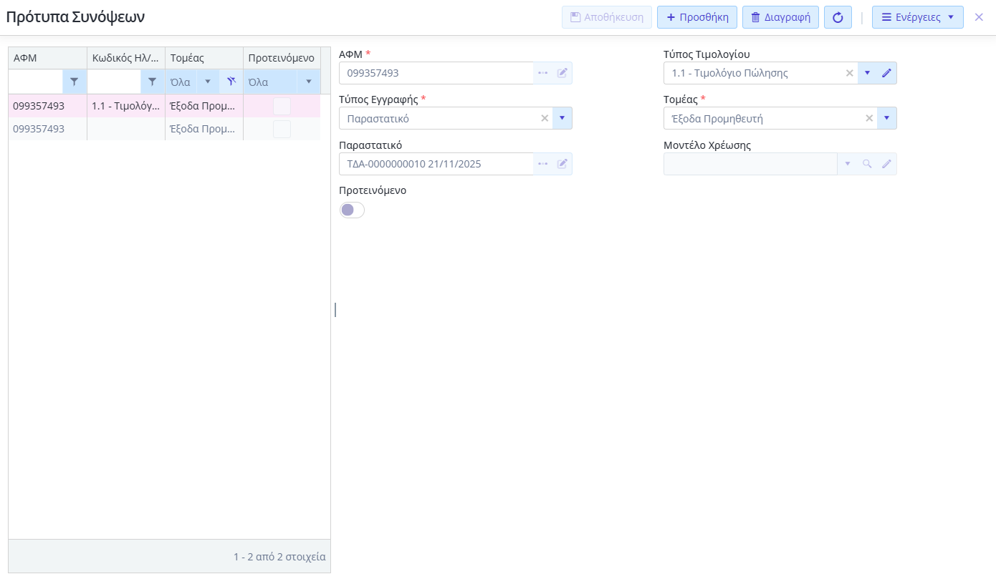
Task: Click the Διαγραφή button
Action: click(x=780, y=17)
